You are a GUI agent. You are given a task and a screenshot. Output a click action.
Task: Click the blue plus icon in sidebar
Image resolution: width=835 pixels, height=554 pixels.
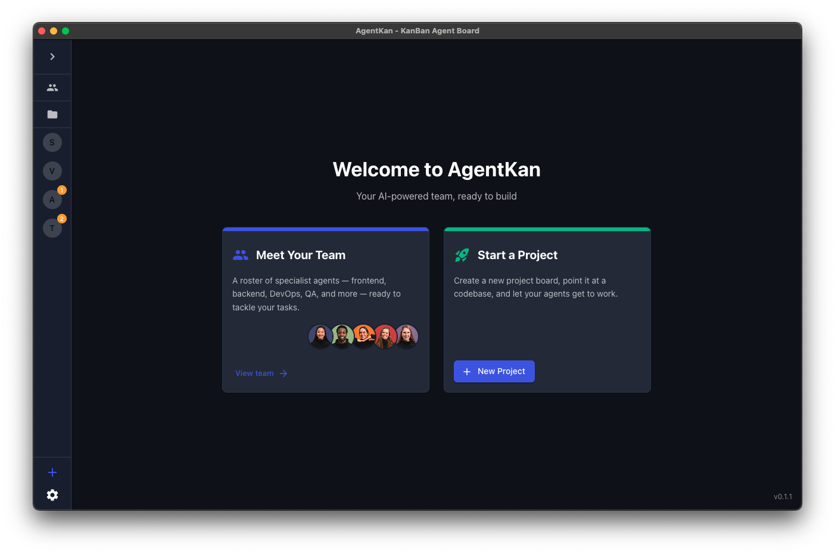tap(52, 472)
